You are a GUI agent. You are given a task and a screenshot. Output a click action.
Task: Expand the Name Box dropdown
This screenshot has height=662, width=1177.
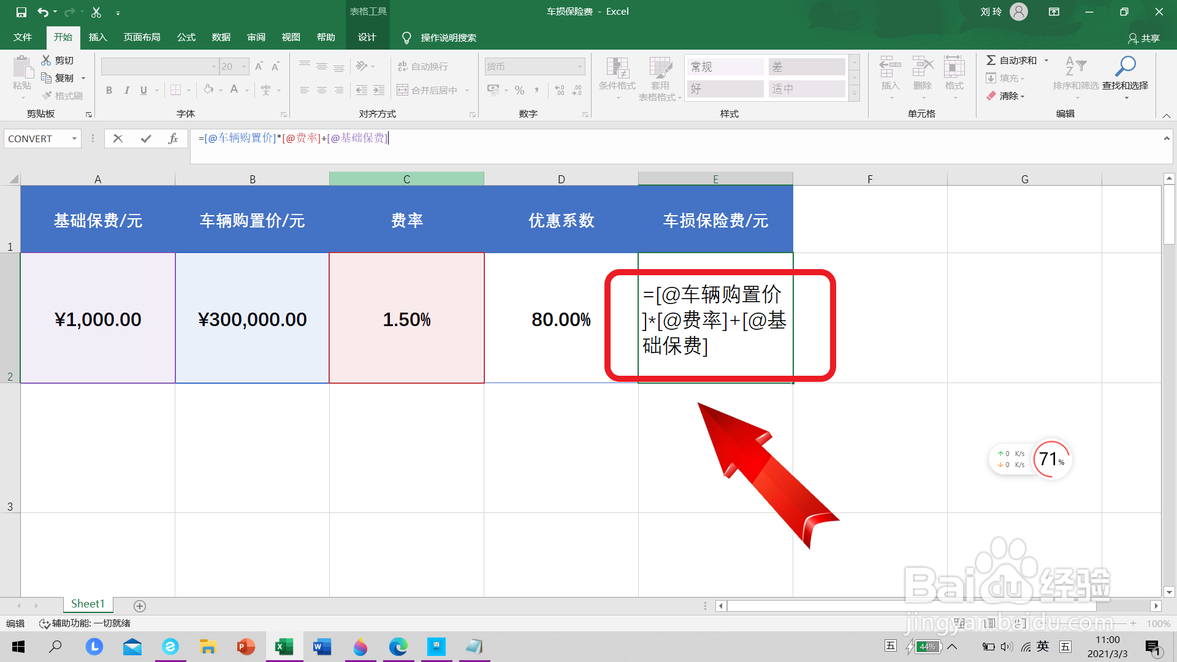[x=74, y=139]
